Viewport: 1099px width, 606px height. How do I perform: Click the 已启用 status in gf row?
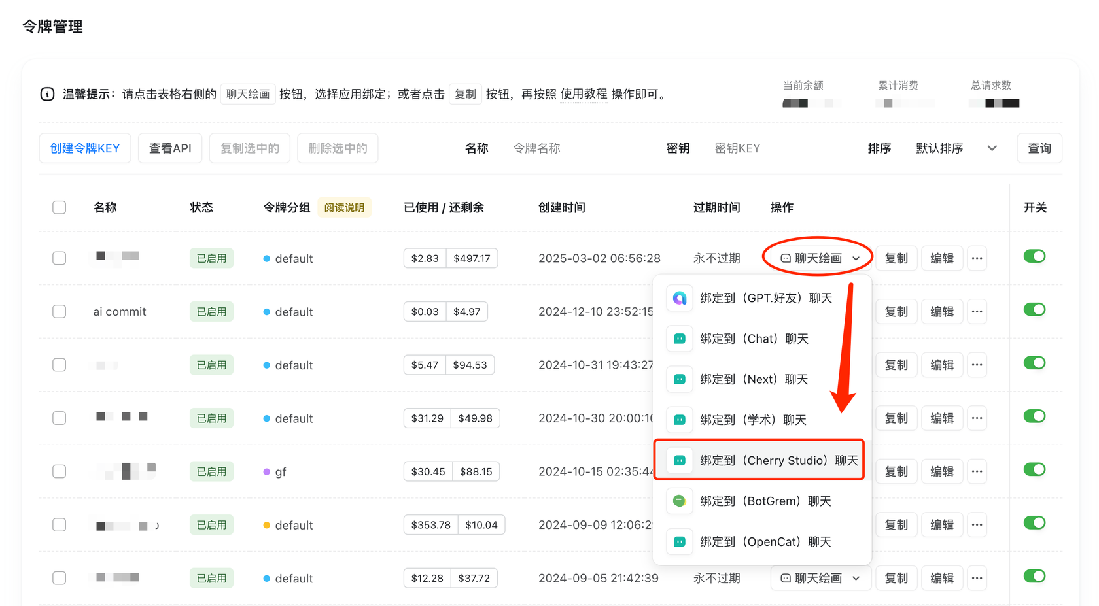coord(211,471)
